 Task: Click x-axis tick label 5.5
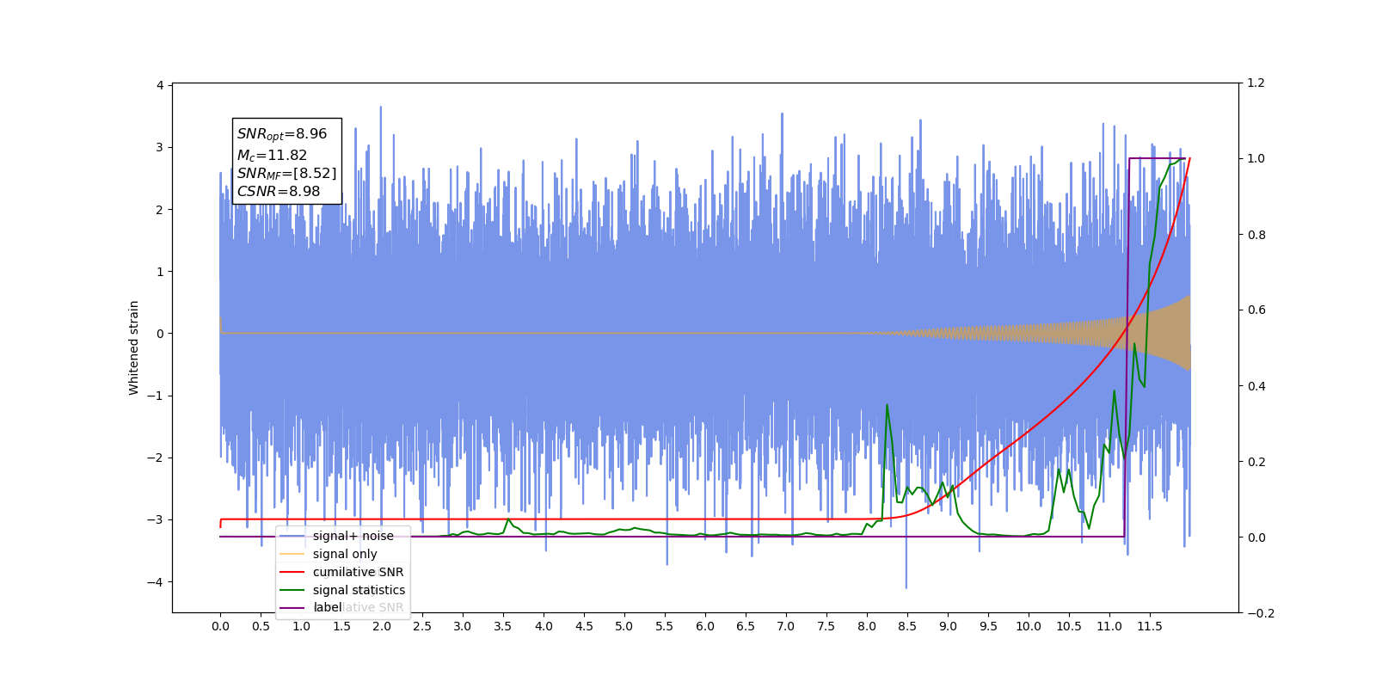coord(665,626)
